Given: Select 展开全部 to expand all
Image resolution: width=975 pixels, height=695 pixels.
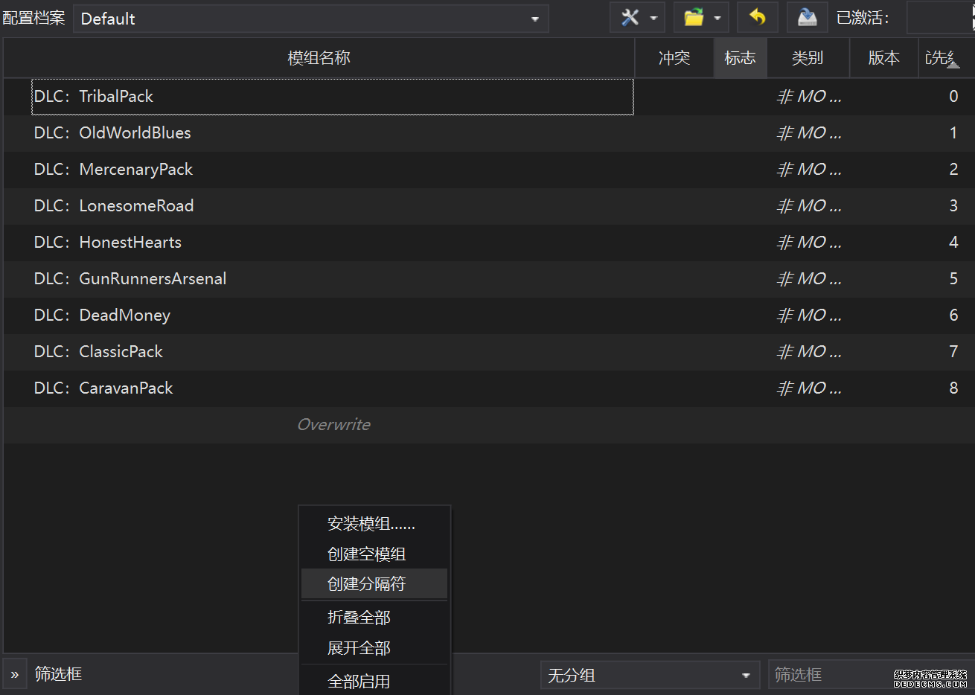Looking at the screenshot, I should tap(359, 648).
